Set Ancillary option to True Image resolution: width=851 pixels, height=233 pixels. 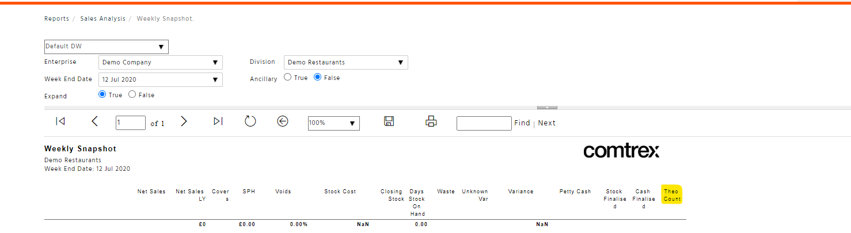tap(288, 77)
